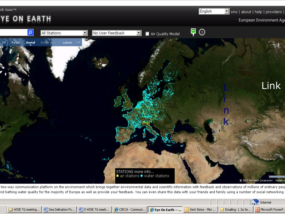Toggle map Labels on or off
The width and height of the screenshot is (285, 214).
click(67, 43)
